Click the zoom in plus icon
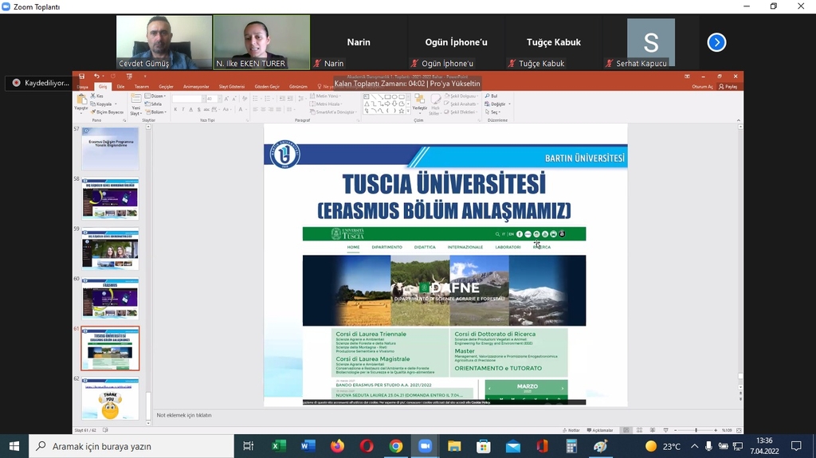Image resolution: width=816 pixels, height=458 pixels. [716, 430]
